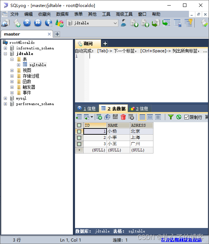209x244 pixels.
Task: Click the Insert New Row icon
Action: coord(99,117)
